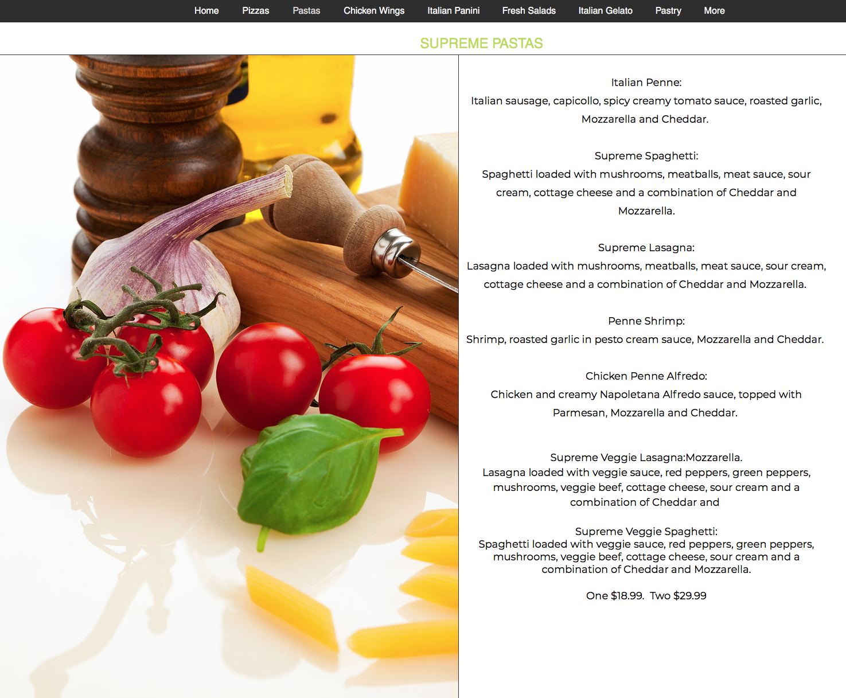The image size is (846, 698).
Task: Click the SUPREME PASTAS heading
Action: [481, 44]
